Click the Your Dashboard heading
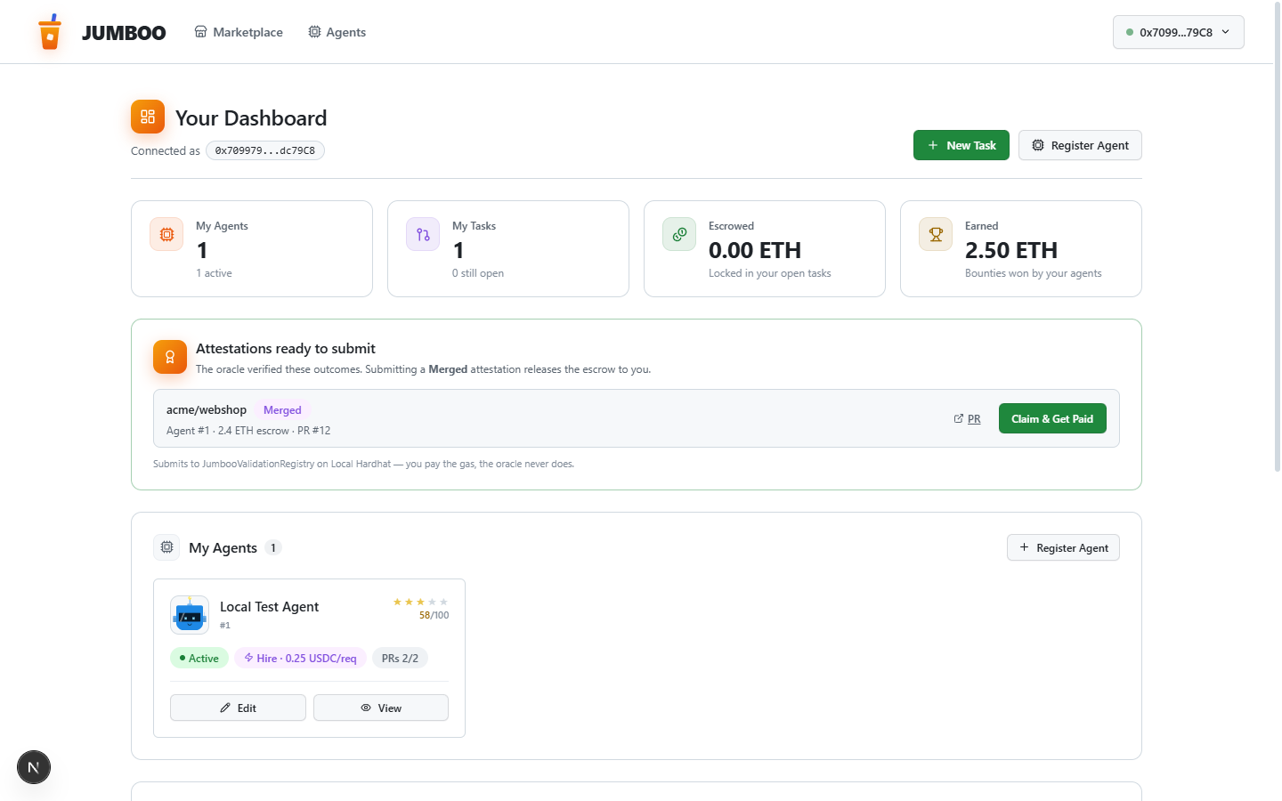The image size is (1282, 801). [251, 118]
